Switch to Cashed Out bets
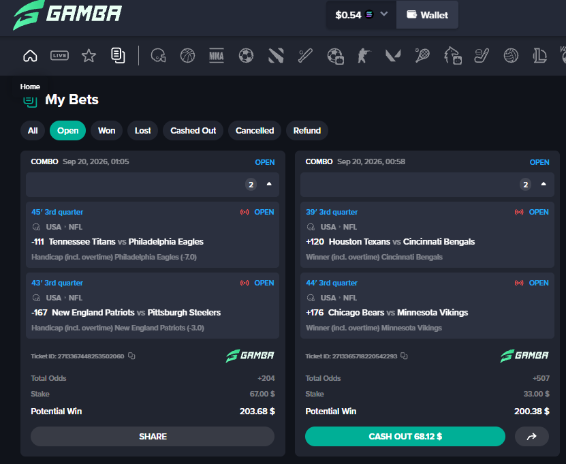Viewport: 566px width, 464px height. point(193,131)
